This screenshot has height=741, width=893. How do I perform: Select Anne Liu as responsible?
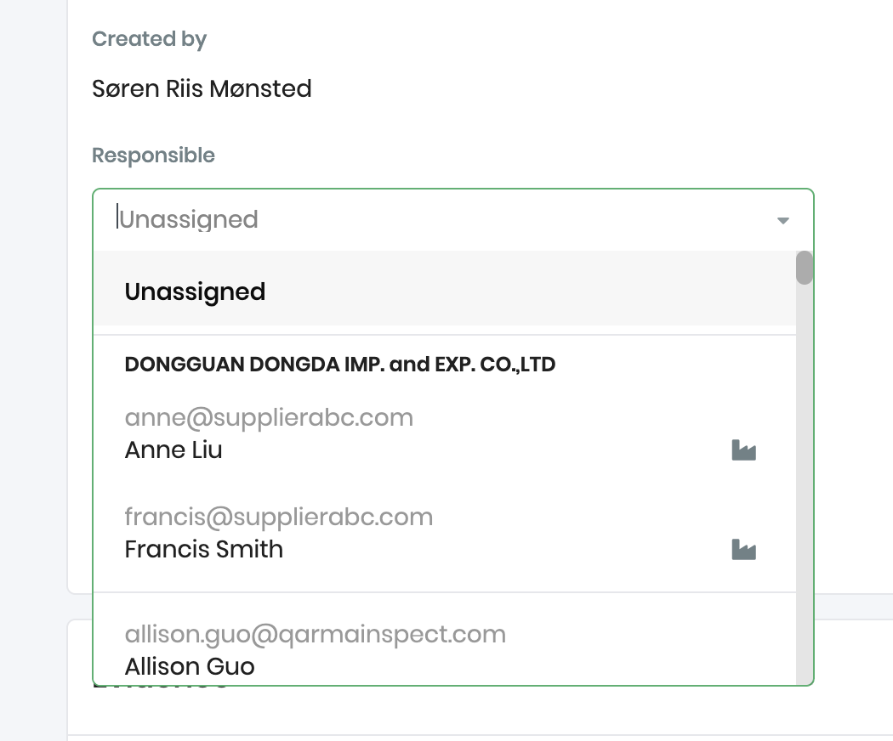173,450
